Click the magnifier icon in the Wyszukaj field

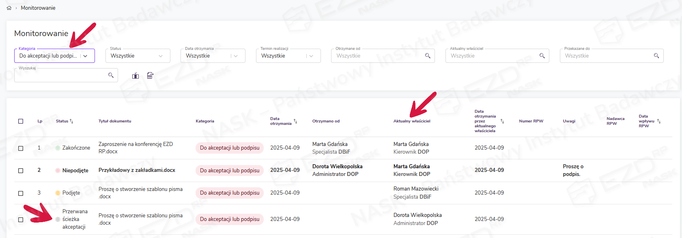point(111,75)
